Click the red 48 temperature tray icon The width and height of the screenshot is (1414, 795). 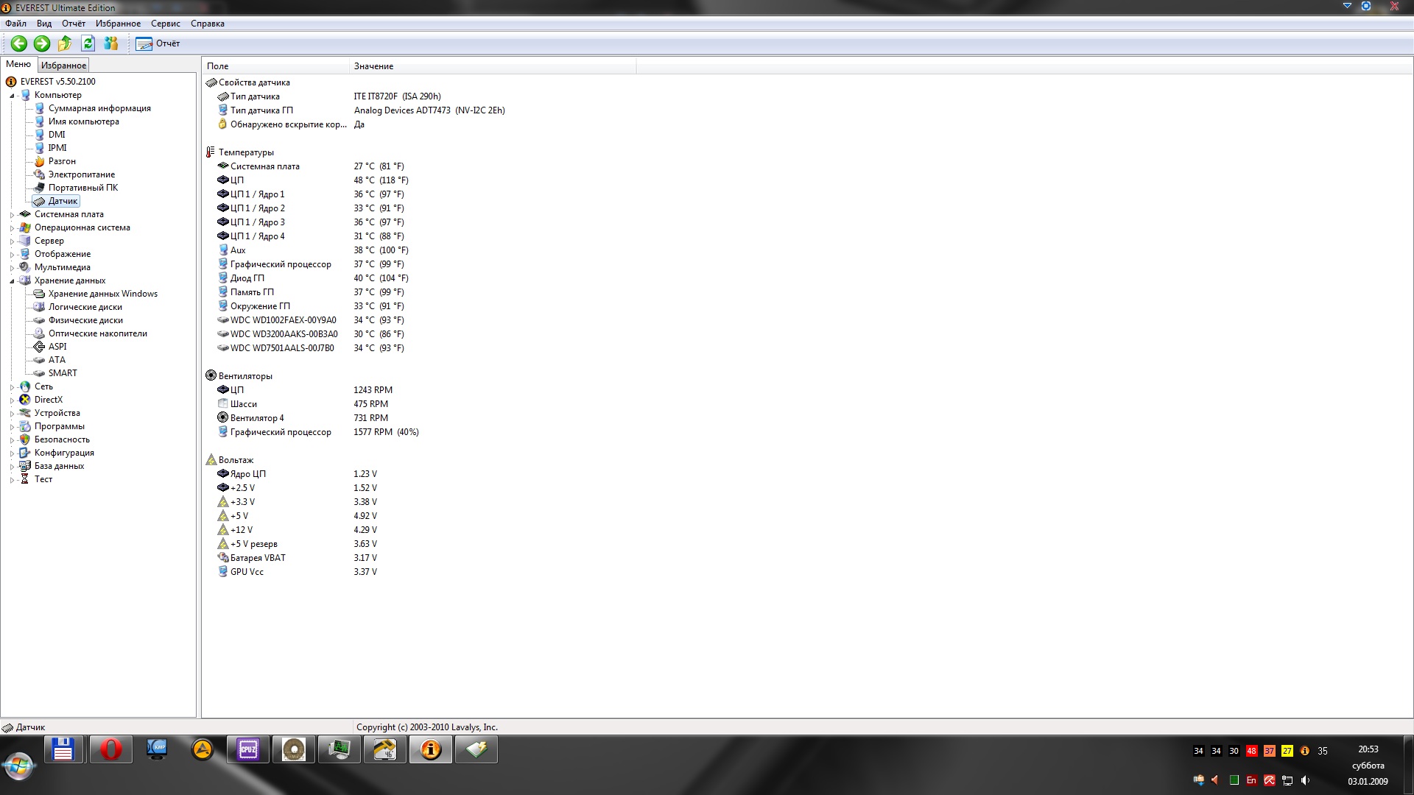pyautogui.click(x=1252, y=751)
